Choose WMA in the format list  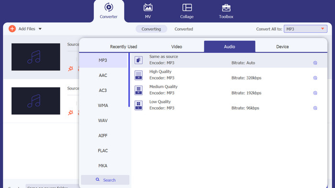103,105
